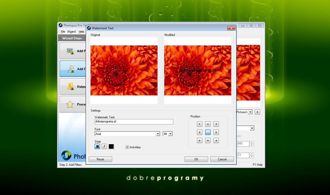The width and height of the screenshot is (330, 195).
Task: Open the File menu in Photopus
Action: coord(63,32)
